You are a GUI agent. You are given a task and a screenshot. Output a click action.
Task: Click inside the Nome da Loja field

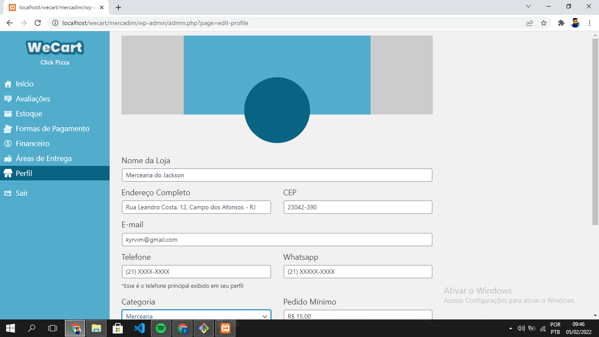click(277, 175)
